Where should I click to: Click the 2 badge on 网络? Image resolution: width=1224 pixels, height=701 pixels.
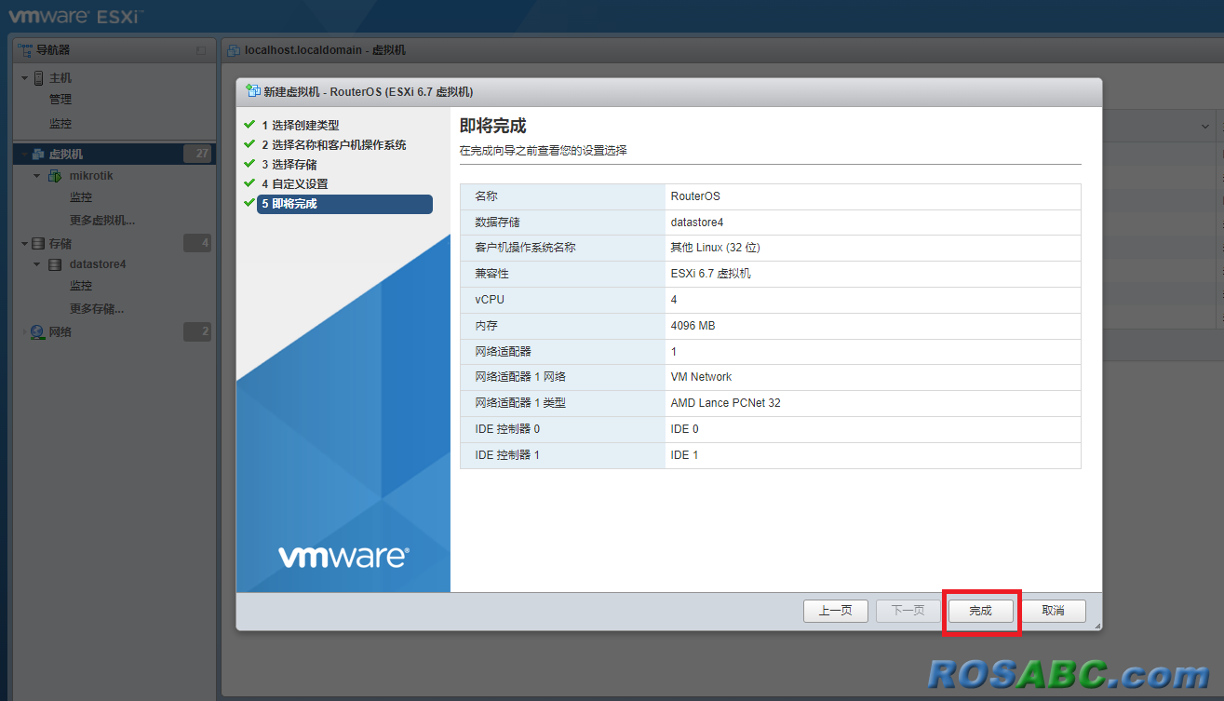(x=197, y=332)
